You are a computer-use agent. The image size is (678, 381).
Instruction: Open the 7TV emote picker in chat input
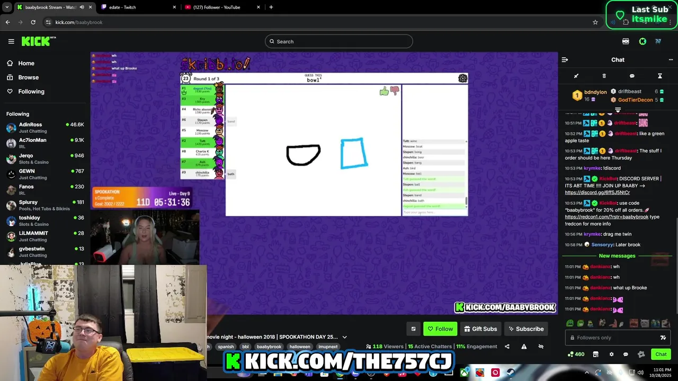(663, 338)
